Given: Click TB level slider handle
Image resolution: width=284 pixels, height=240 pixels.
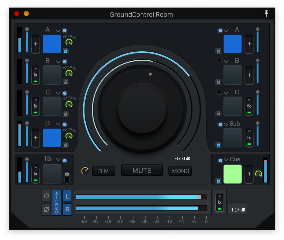Looking at the screenshot, I should tap(27, 159).
